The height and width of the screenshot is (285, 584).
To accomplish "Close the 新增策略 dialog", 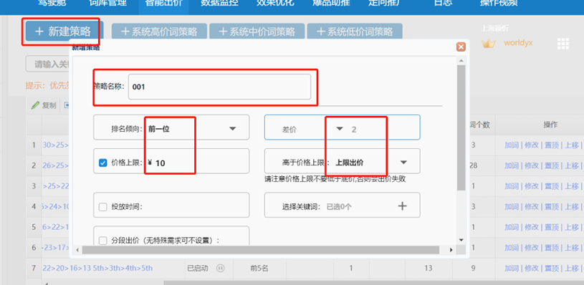I will tap(461, 47).
